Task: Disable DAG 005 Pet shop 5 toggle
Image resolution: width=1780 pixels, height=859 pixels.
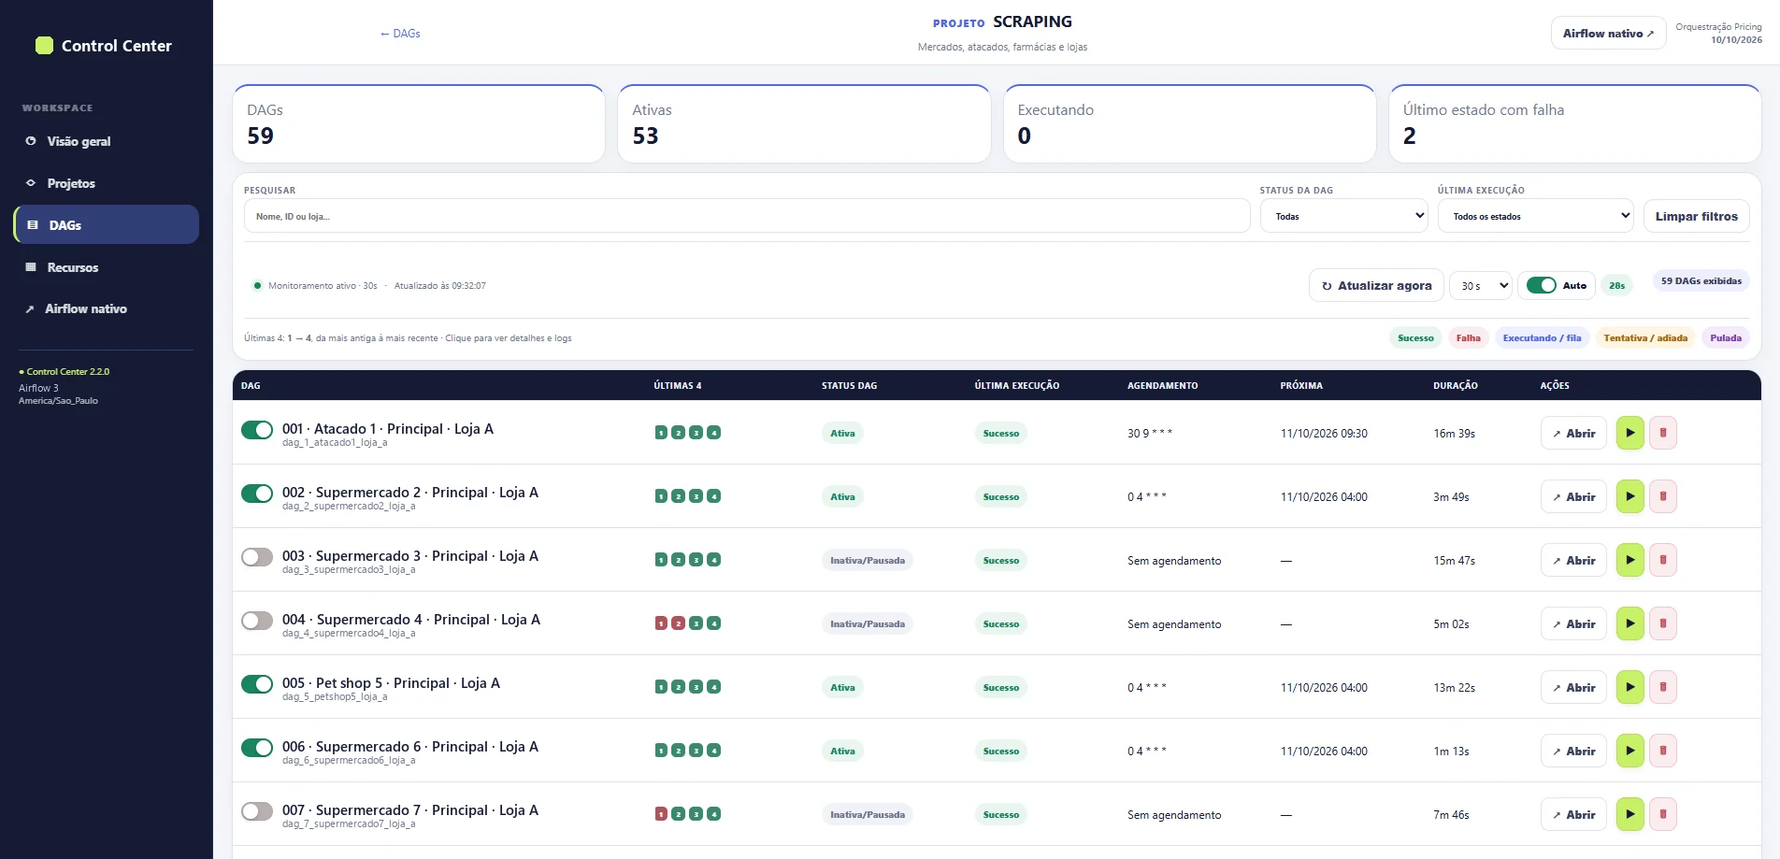Action: (257, 684)
